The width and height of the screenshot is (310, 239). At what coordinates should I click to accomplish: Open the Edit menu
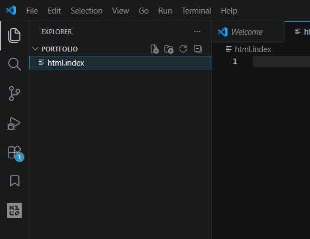[54, 11]
